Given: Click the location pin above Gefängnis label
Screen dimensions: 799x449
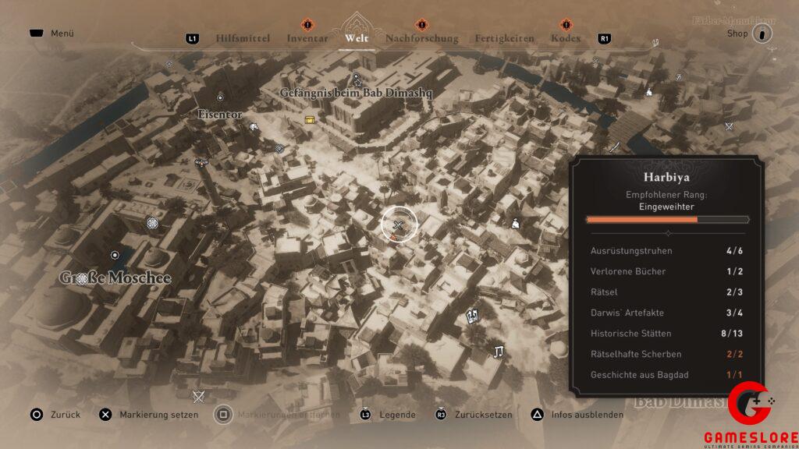Looking at the screenshot, I should pyautogui.click(x=357, y=79).
